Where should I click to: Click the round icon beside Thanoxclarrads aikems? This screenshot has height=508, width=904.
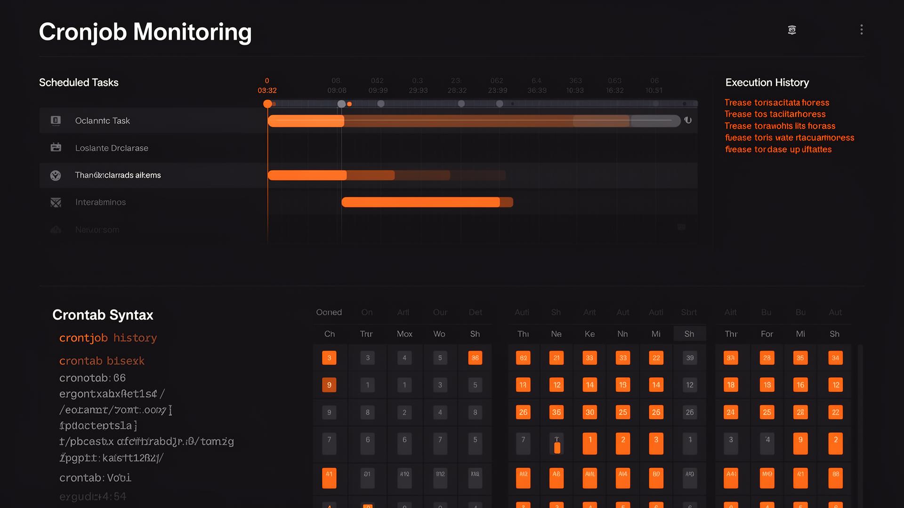(56, 175)
